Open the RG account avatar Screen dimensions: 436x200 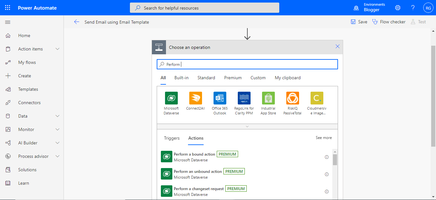tap(428, 8)
